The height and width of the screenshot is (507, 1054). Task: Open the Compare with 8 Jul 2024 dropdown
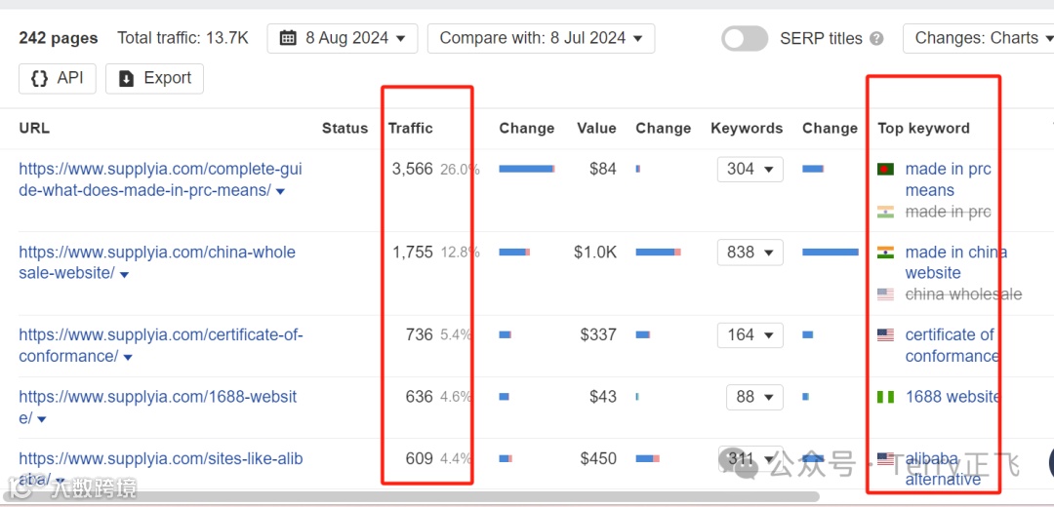pos(541,38)
